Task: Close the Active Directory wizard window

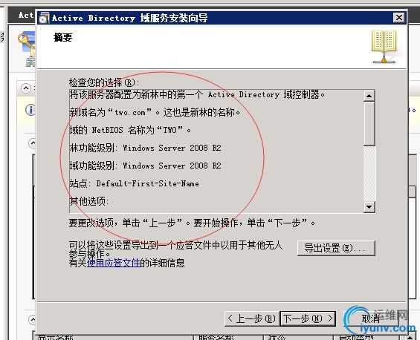Action: point(399,18)
